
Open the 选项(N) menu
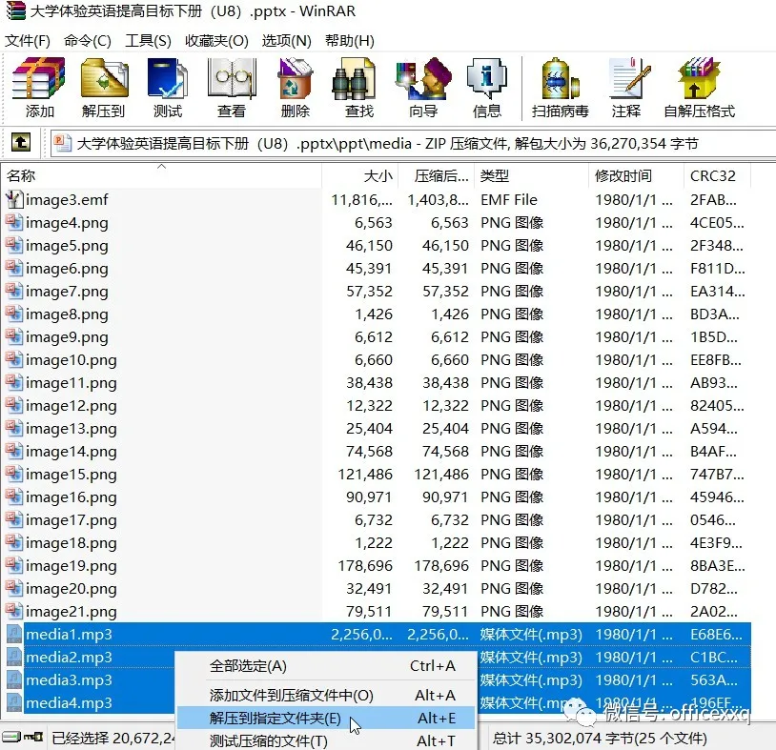coord(287,41)
